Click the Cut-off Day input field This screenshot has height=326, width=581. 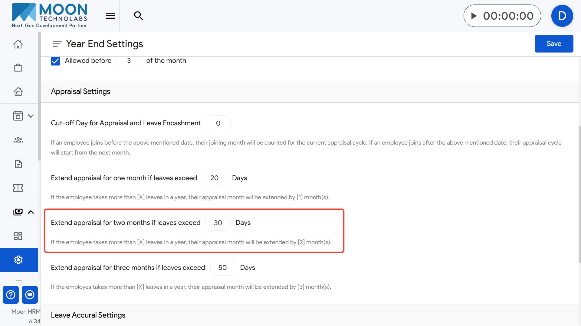[x=218, y=123]
